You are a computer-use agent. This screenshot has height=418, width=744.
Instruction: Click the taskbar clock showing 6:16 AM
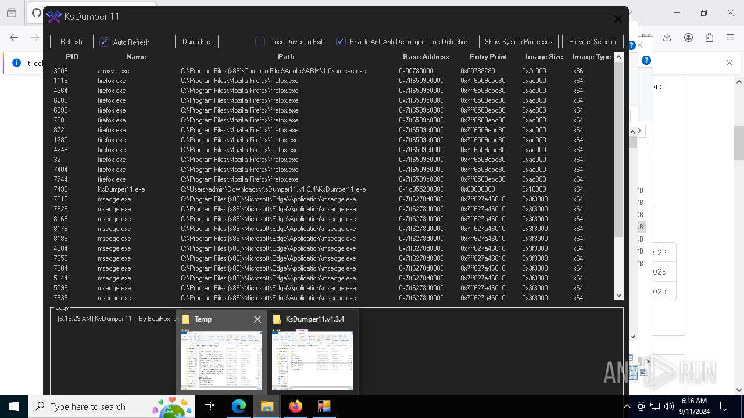pos(694,406)
